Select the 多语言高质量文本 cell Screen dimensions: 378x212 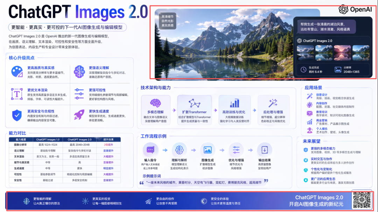point(79,157)
